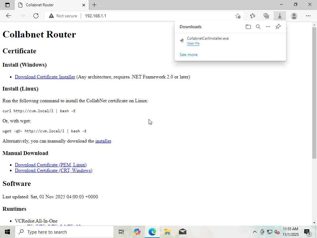This screenshot has height=238, width=317.
Task: Show hidden system tray icons
Action: (255, 232)
